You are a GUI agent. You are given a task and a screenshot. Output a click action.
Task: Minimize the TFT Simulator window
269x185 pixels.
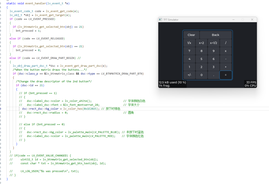(x=234, y=20)
